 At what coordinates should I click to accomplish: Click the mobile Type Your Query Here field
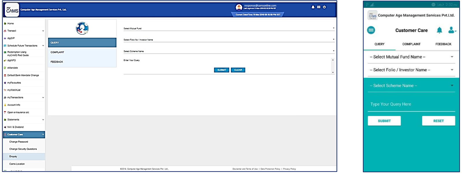click(x=411, y=104)
